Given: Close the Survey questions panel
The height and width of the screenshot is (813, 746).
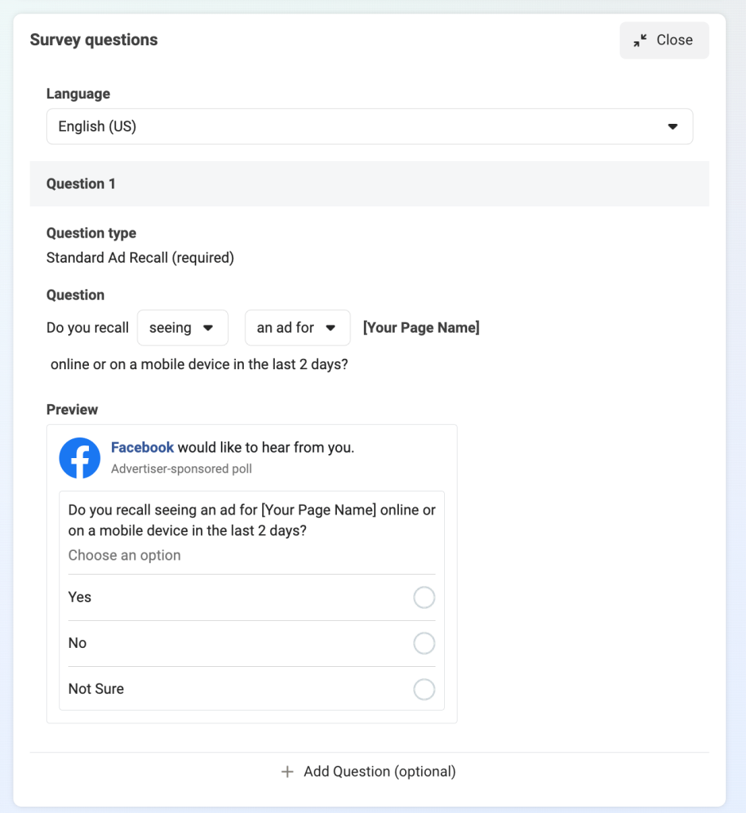Looking at the screenshot, I should pos(664,40).
